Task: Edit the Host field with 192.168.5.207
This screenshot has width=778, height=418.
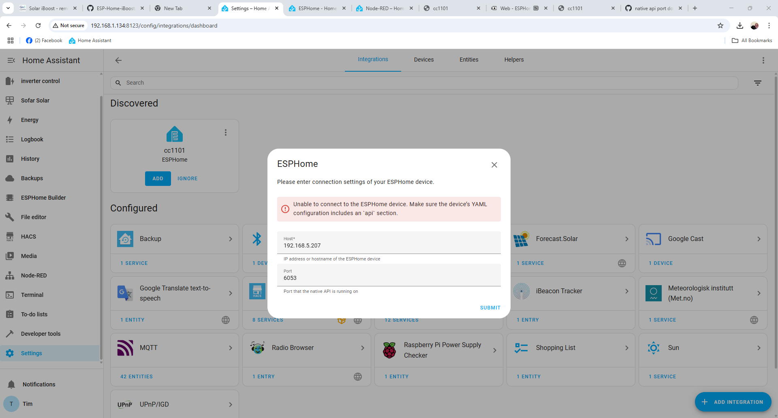Action: tap(389, 243)
